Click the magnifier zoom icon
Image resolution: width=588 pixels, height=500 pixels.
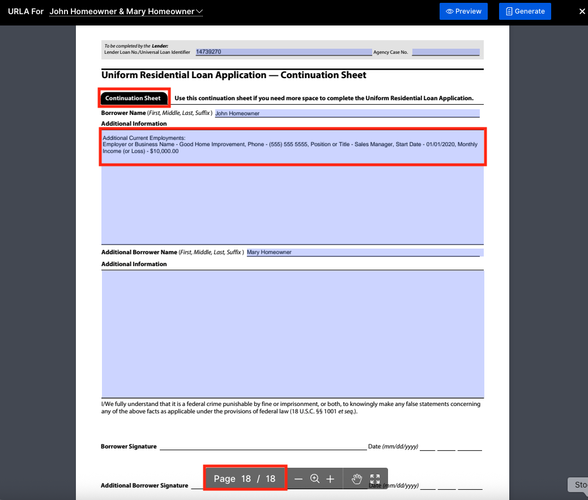pyautogui.click(x=314, y=478)
